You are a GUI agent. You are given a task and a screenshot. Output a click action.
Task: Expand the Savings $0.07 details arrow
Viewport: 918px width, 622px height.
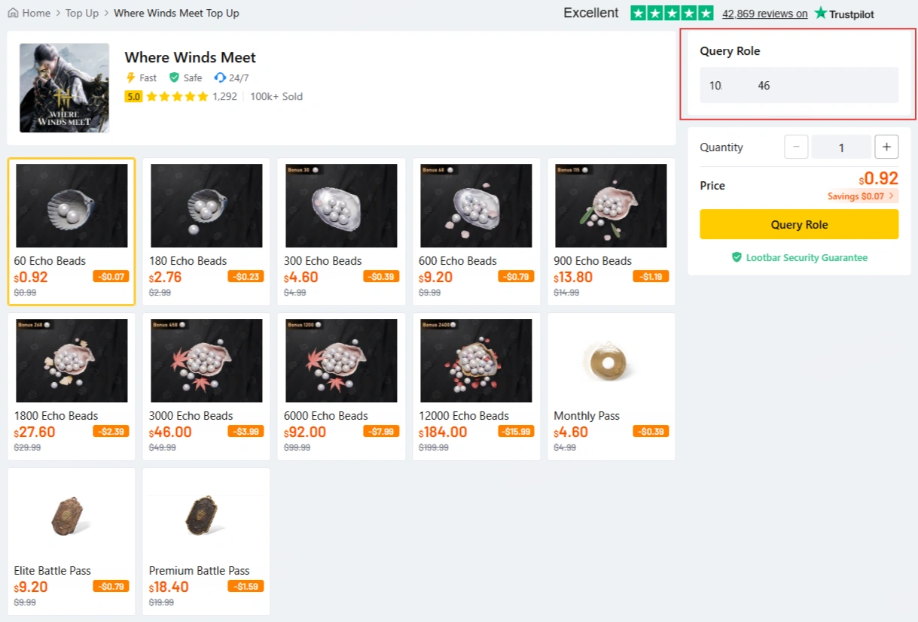[x=892, y=196]
